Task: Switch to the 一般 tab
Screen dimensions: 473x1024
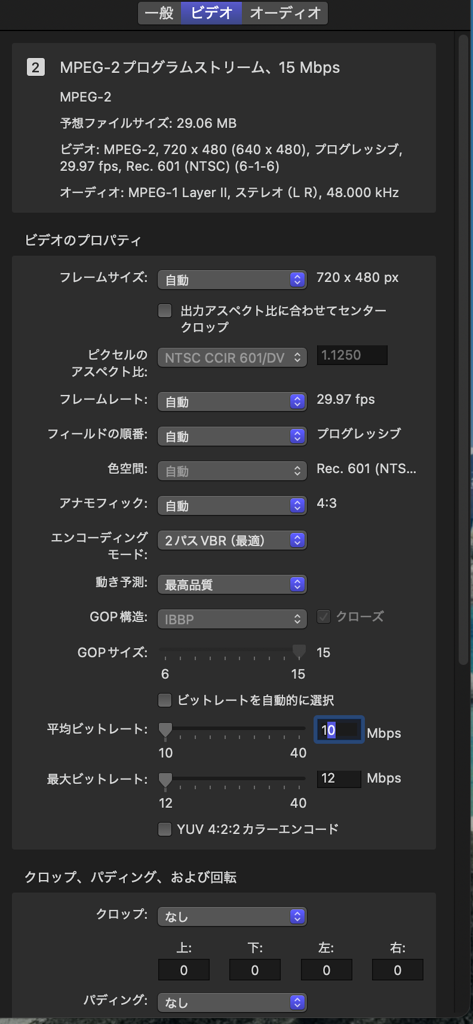Action: pyautogui.click(x=159, y=13)
